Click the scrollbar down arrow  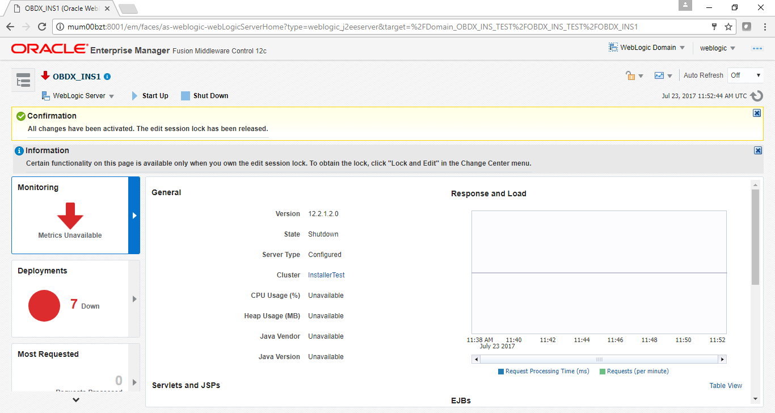(x=755, y=399)
